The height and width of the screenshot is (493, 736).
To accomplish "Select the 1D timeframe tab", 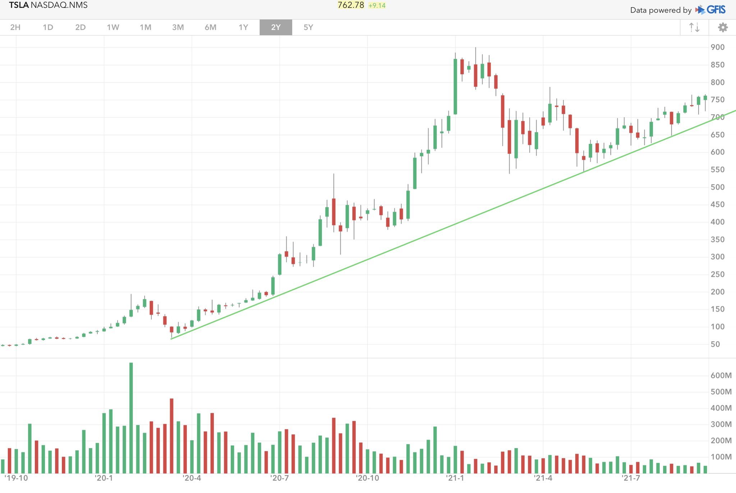I will pyautogui.click(x=48, y=27).
